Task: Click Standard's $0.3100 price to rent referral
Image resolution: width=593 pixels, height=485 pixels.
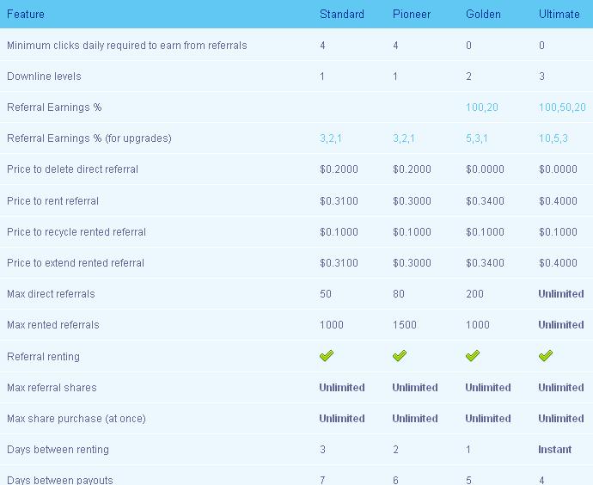Action: coord(339,201)
